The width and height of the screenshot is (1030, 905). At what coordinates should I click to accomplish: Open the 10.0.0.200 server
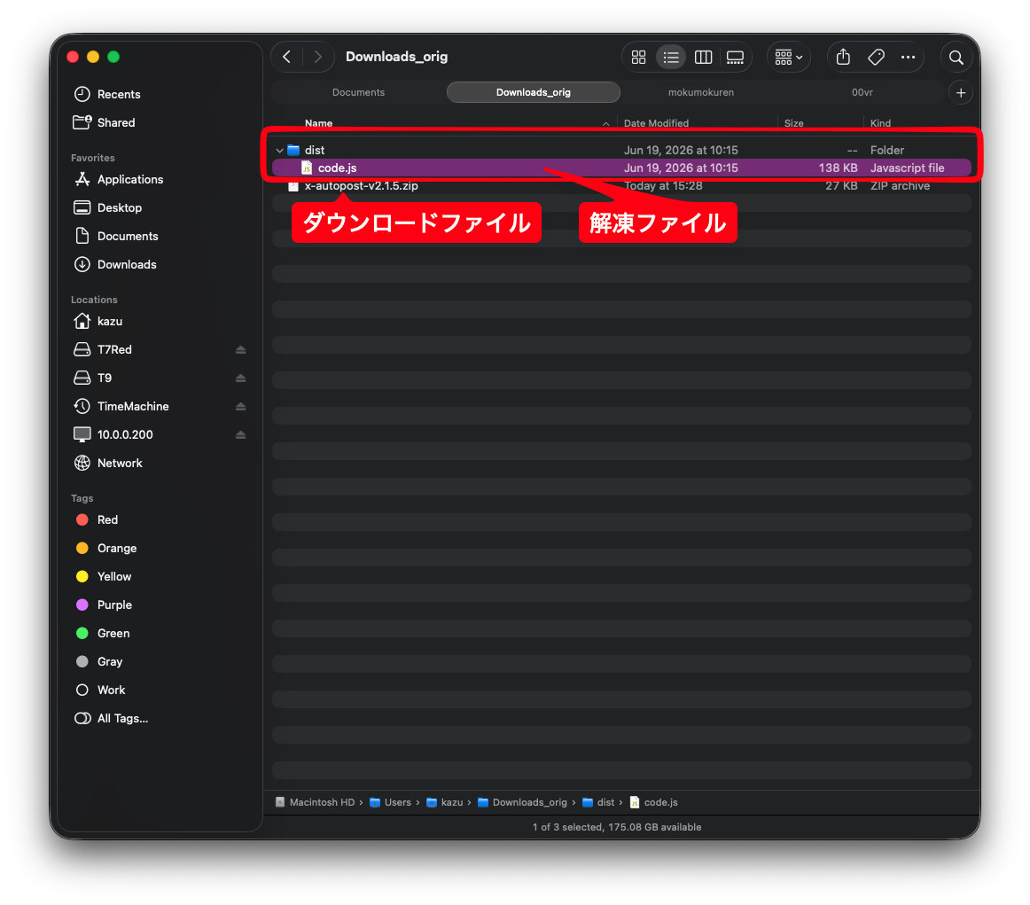[125, 434]
